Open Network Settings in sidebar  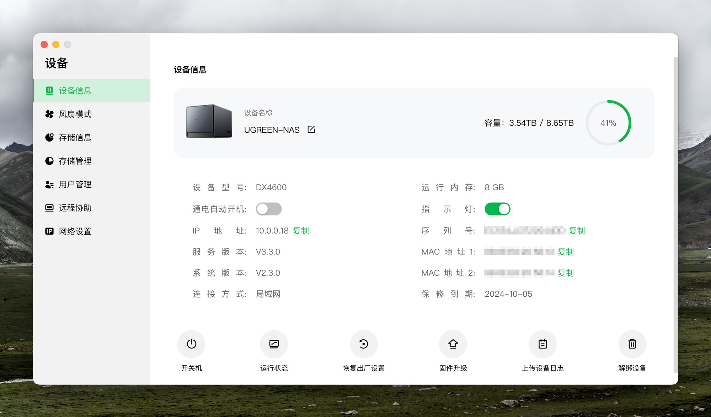[75, 231]
